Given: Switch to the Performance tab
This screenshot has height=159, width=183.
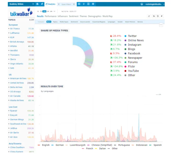Looking at the screenshot, I should point(51,16).
